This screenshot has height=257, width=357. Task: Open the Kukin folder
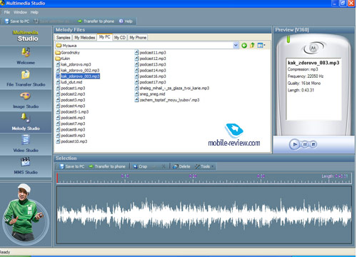[x=63, y=59]
